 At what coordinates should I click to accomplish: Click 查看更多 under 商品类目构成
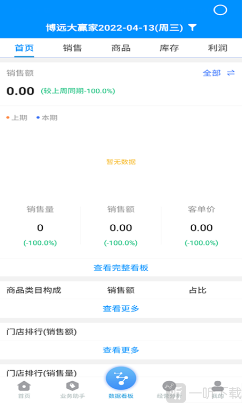(121, 309)
